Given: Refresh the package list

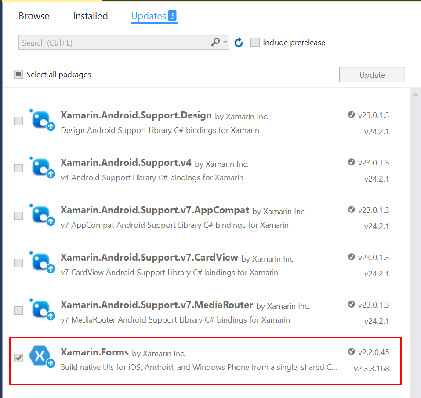Looking at the screenshot, I should coord(239,43).
